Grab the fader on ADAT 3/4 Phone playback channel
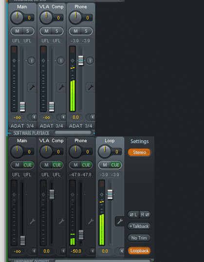Screen dimensions: 204x262 tap(81, 60)
